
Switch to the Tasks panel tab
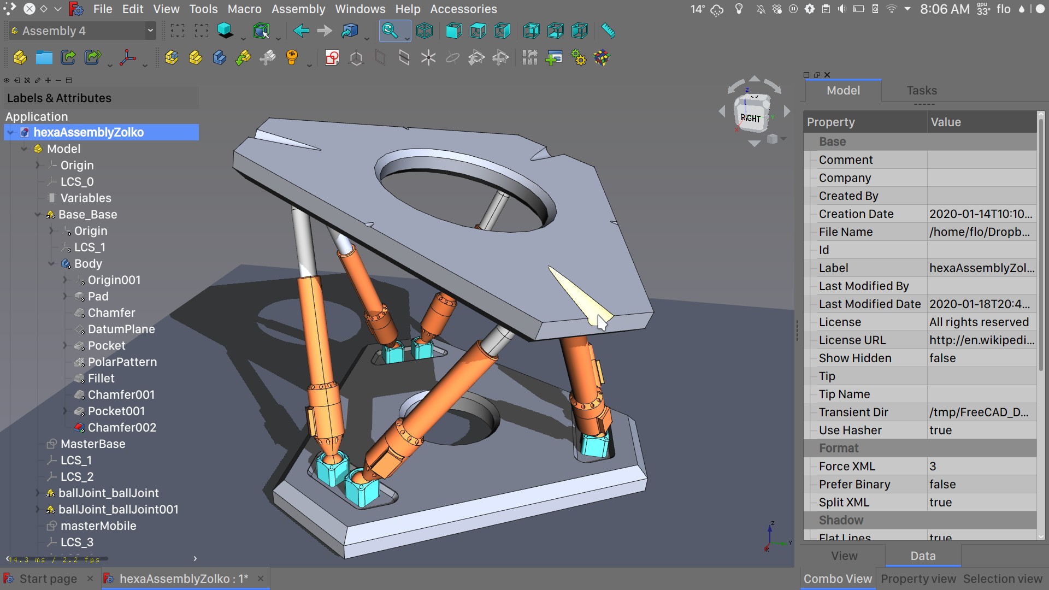922,90
